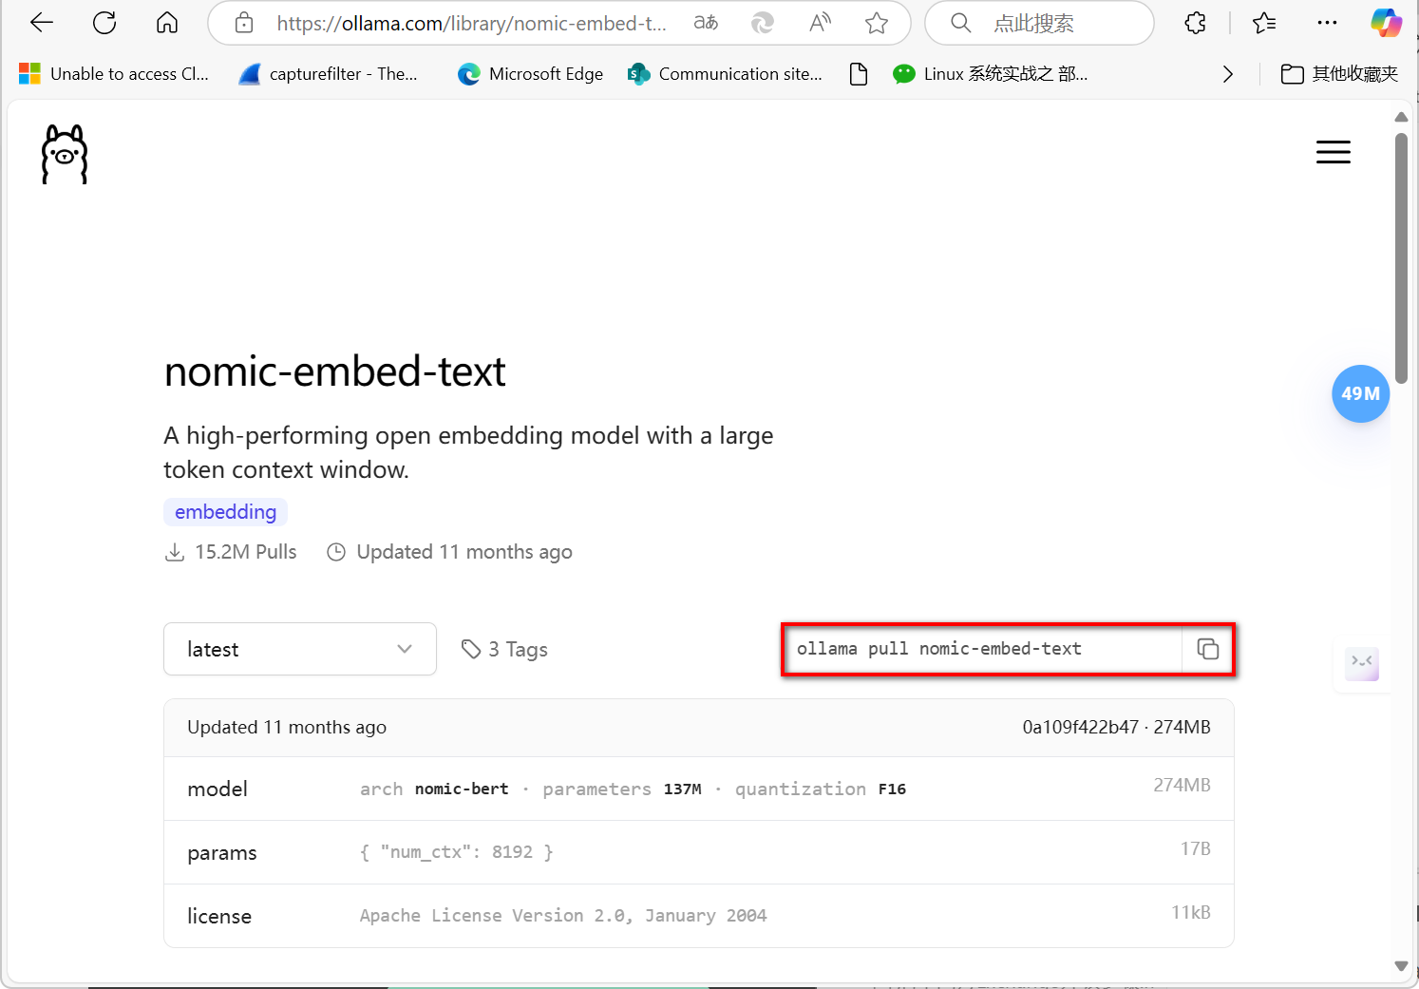Click the page scrollbar up arrow
Image resolution: width=1419 pixels, height=989 pixels.
coord(1401,117)
